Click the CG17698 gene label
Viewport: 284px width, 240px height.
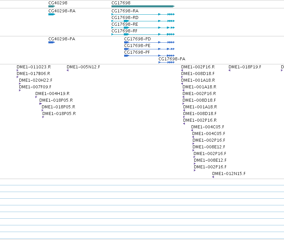pos(121,3)
